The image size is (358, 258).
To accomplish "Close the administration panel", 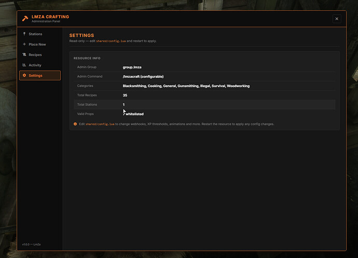I will tap(337, 19).
